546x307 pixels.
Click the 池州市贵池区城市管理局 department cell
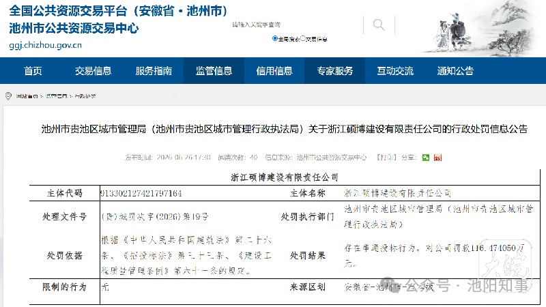click(439, 216)
